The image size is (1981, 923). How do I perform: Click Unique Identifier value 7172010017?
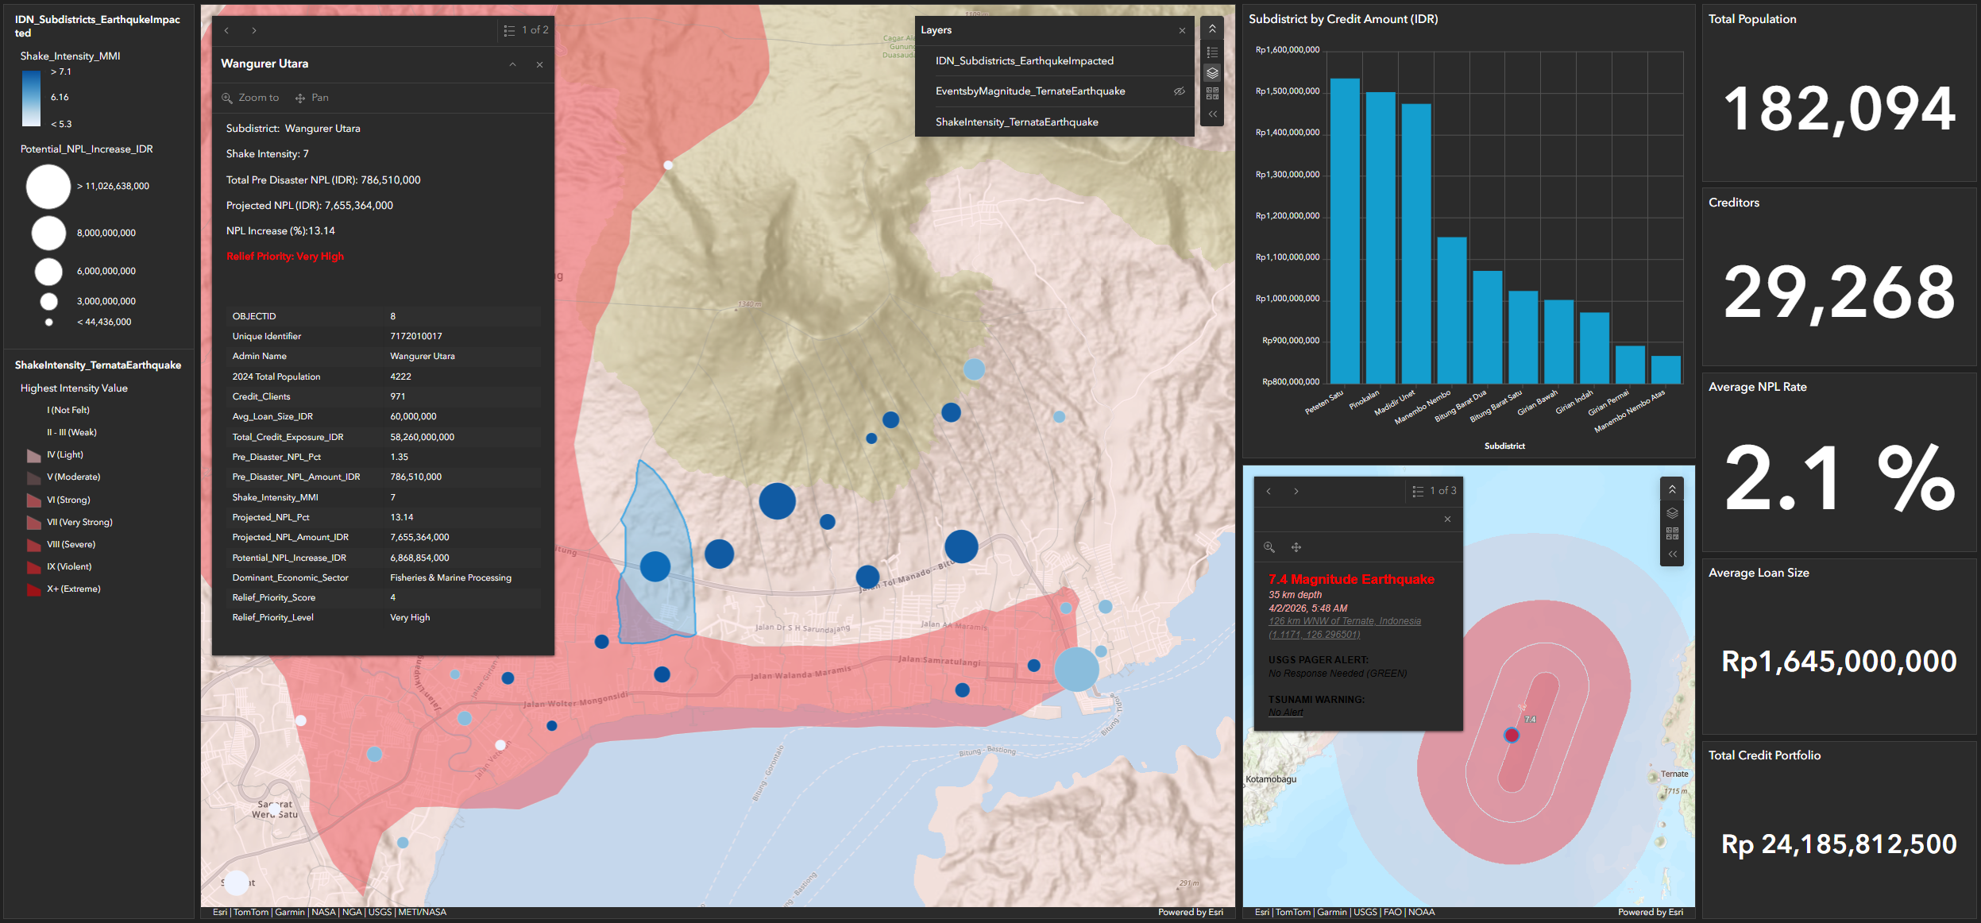pos(416,337)
